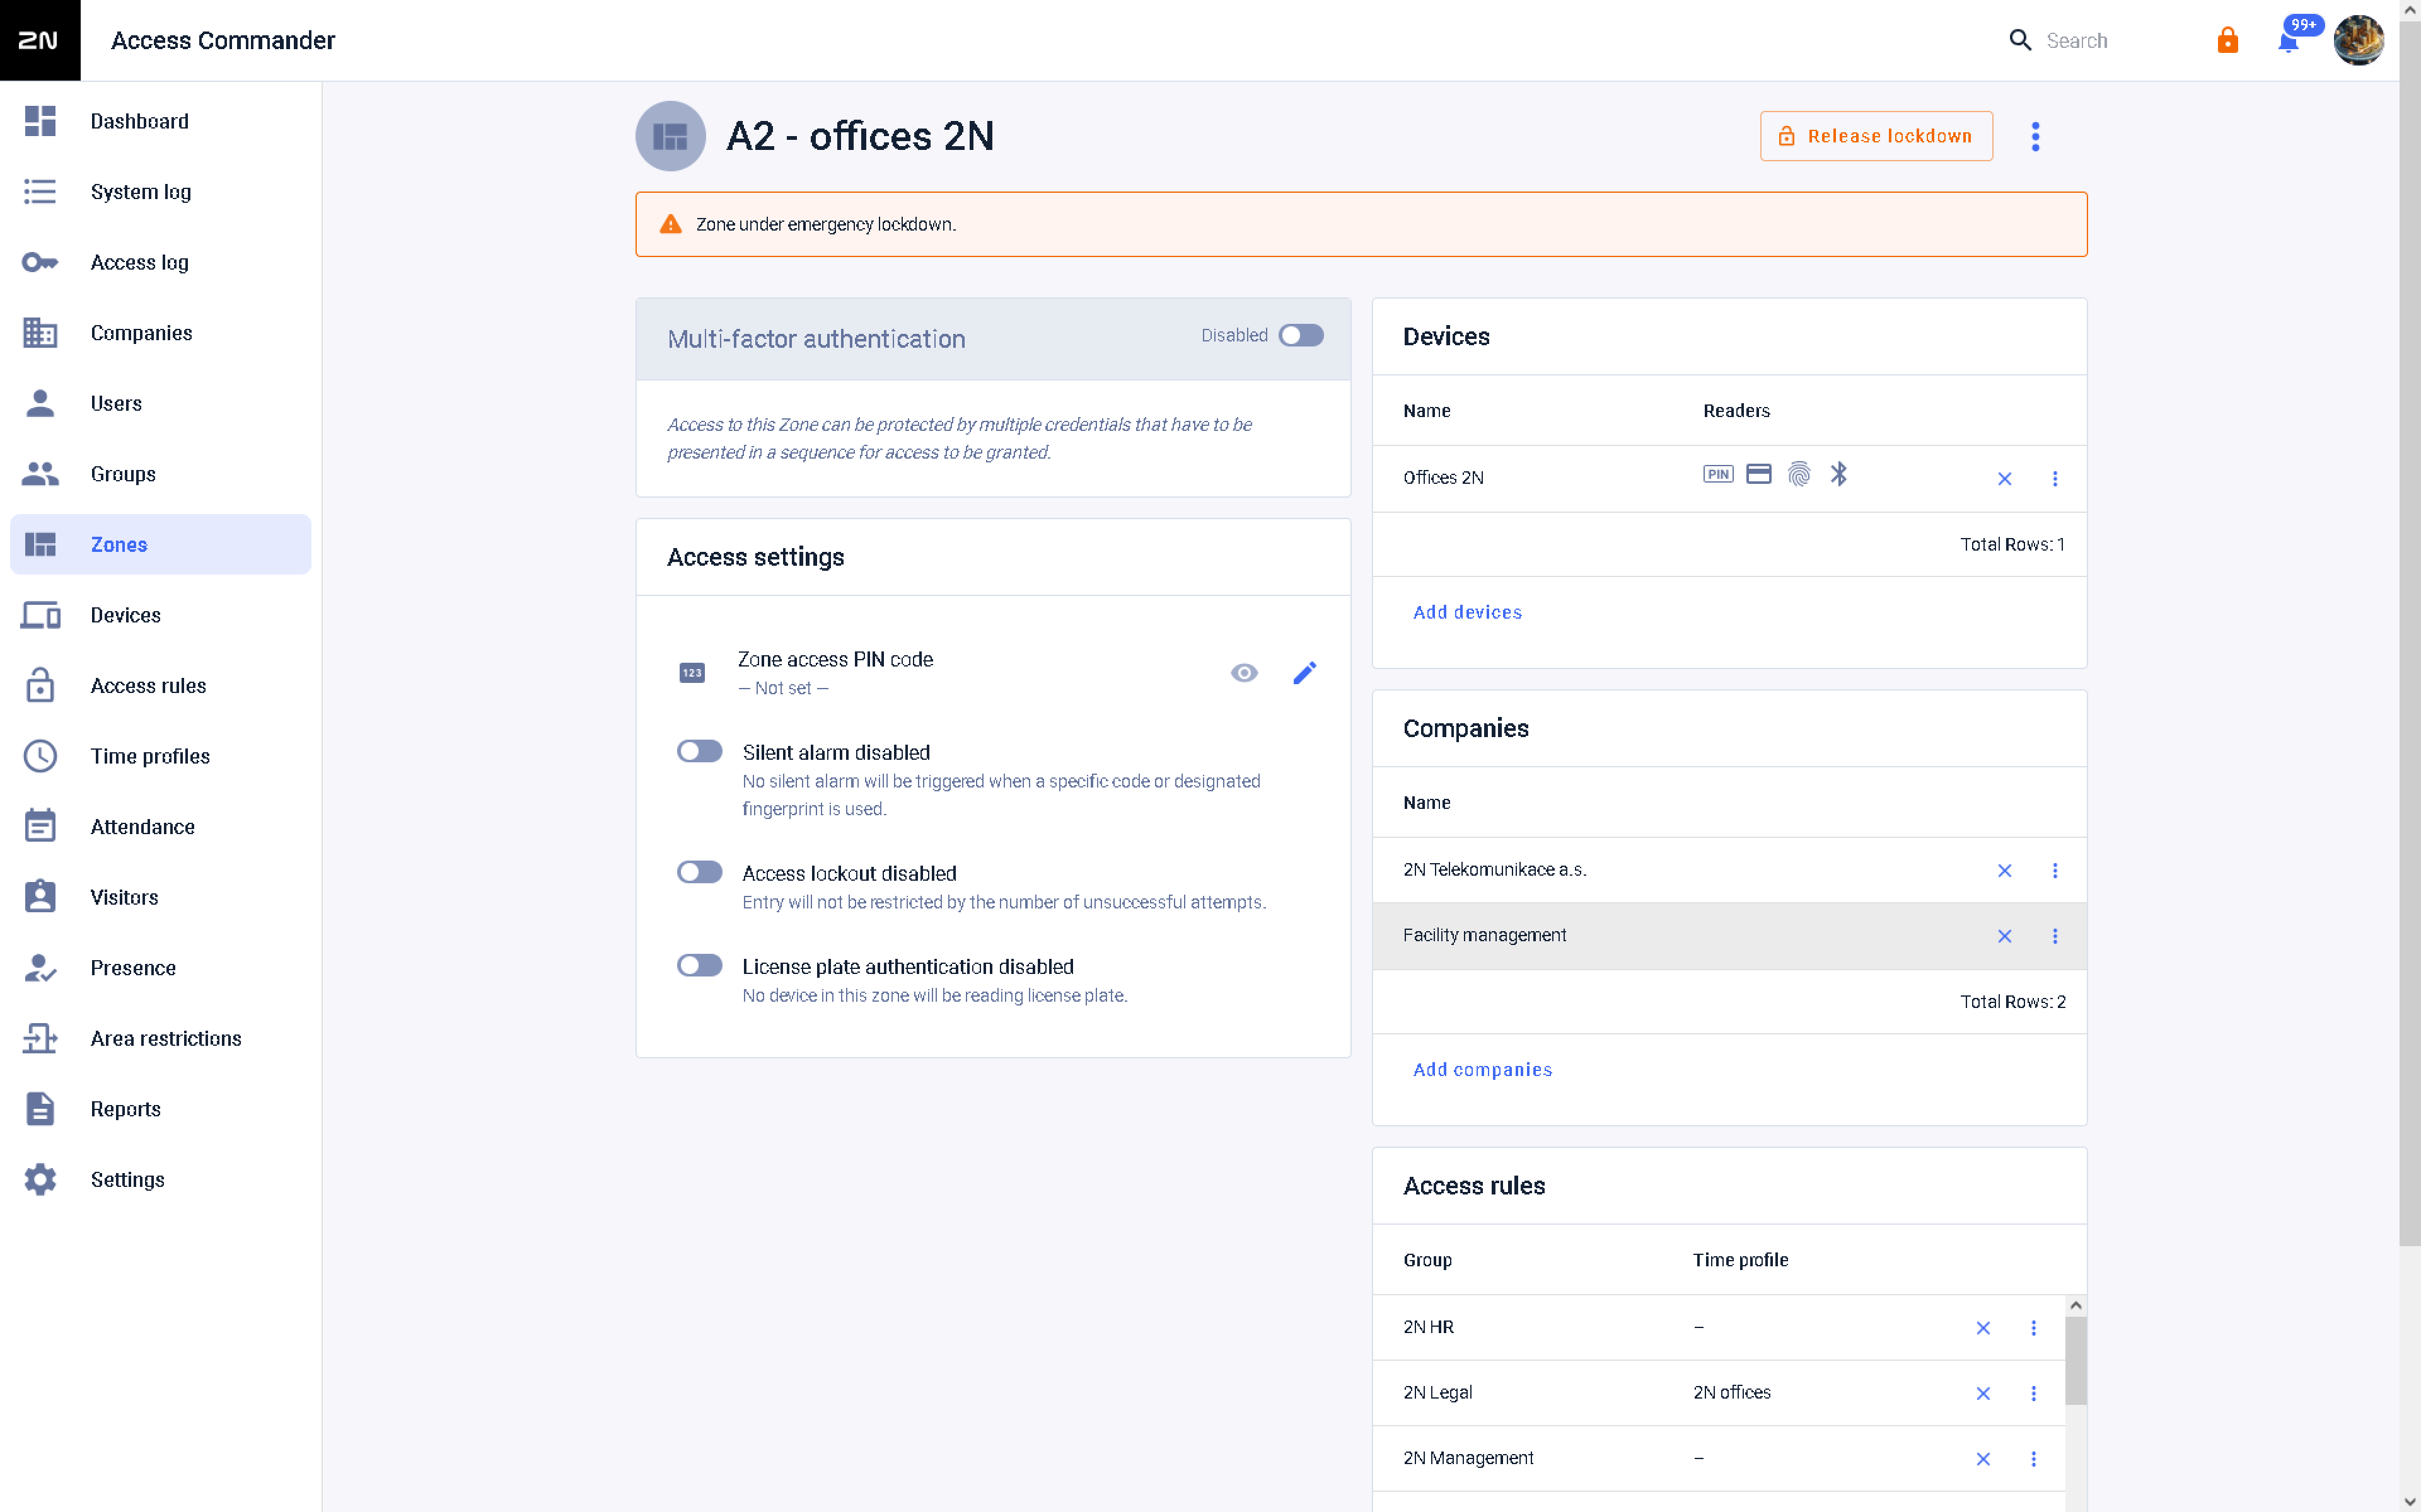Click the Facility management company name
This screenshot has height=1512, width=2421.
(x=1485, y=935)
